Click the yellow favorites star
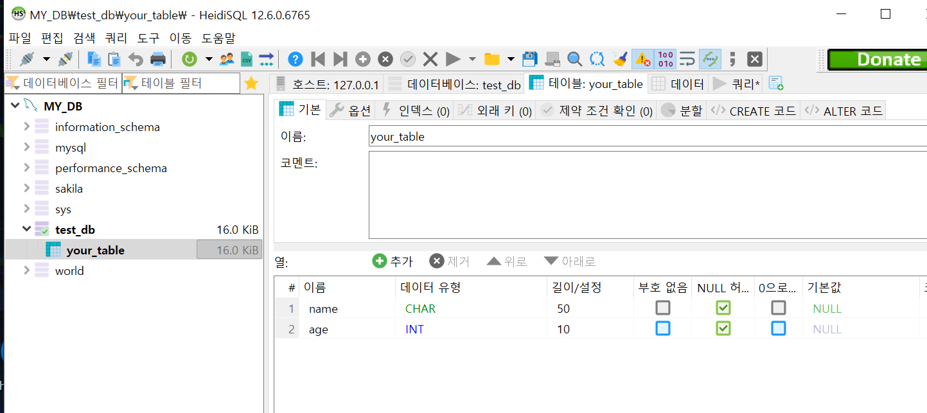This screenshot has width=927, height=413. coord(251,83)
